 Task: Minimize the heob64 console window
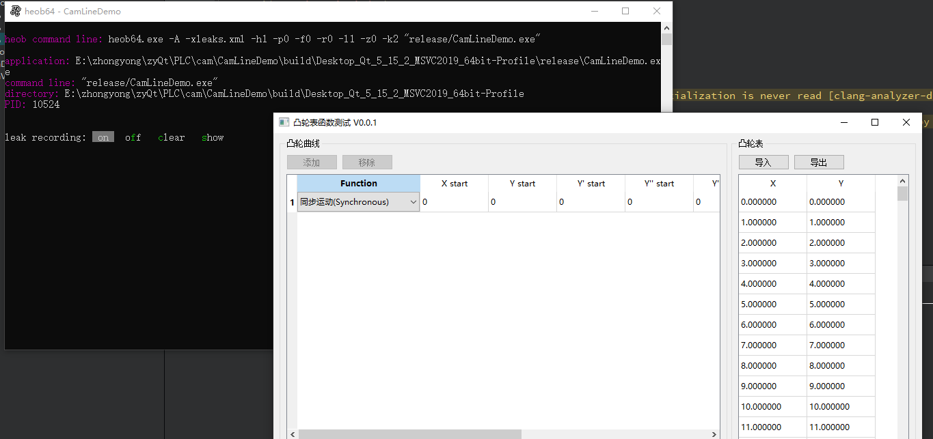pos(594,11)
